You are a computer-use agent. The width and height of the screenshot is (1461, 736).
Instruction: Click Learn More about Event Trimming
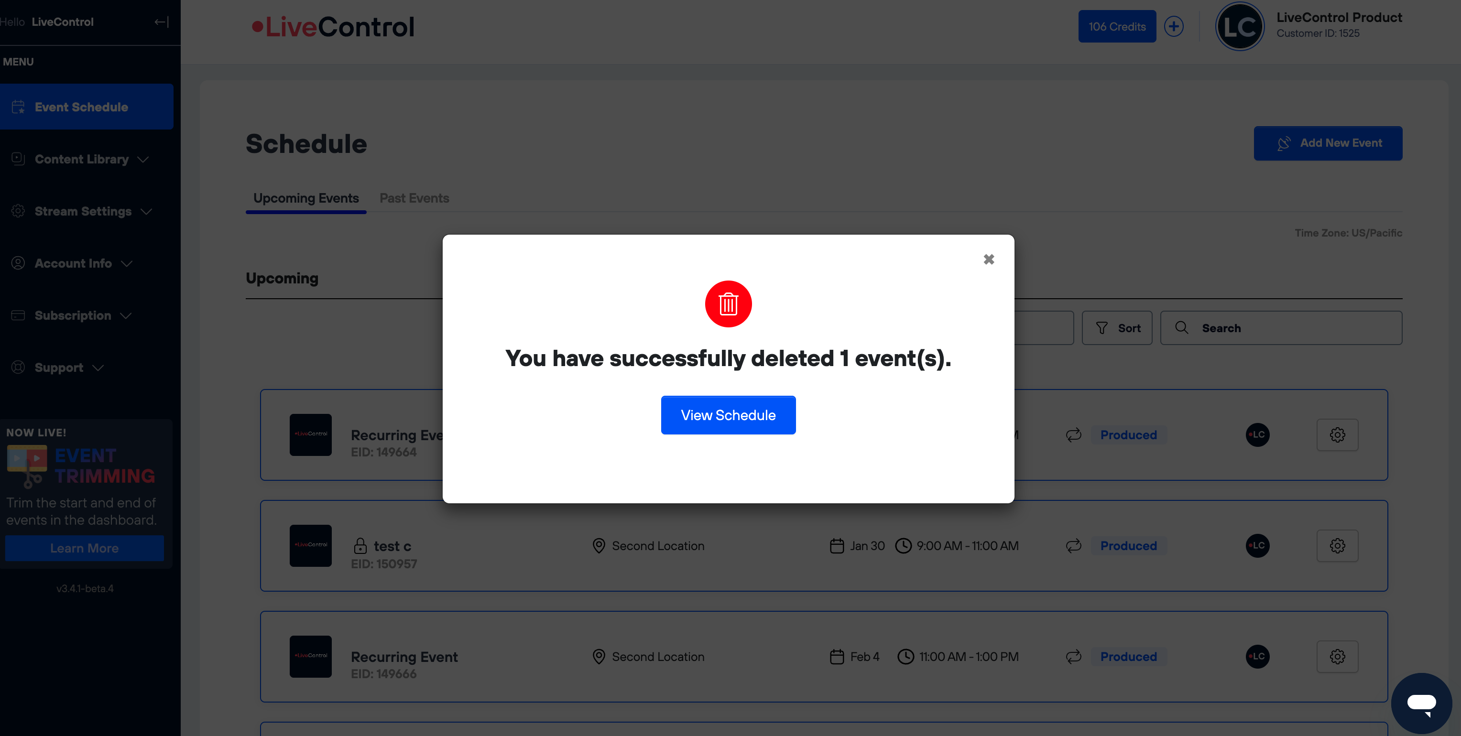[85, 548]
